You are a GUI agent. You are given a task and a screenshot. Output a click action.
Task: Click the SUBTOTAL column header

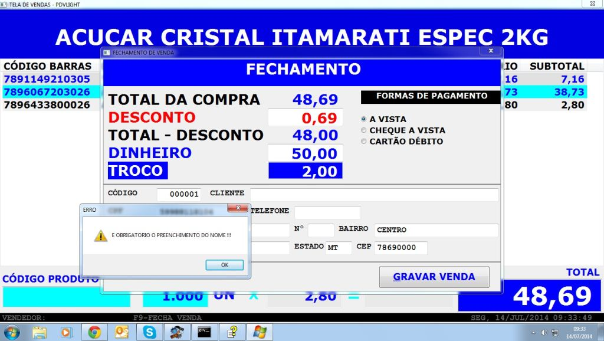pyautogui.click(x=557, y=66)
